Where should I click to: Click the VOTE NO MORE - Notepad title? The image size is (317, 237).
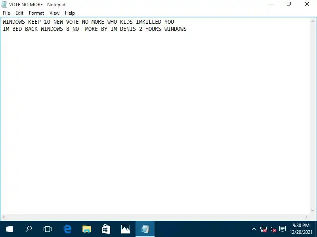coord(37,4)
